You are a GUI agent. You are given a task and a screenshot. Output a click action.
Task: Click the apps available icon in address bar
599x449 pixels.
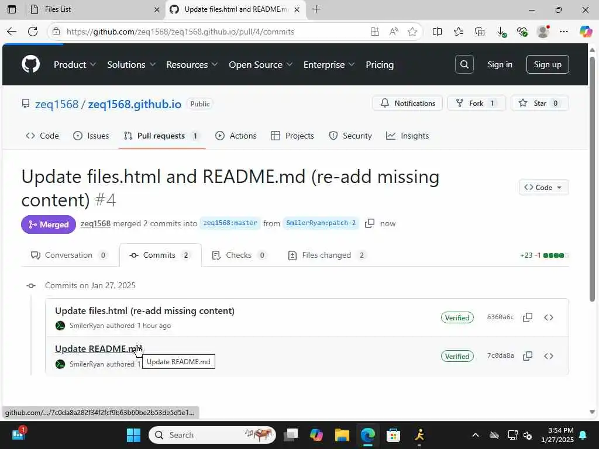[x=375, y=32]
